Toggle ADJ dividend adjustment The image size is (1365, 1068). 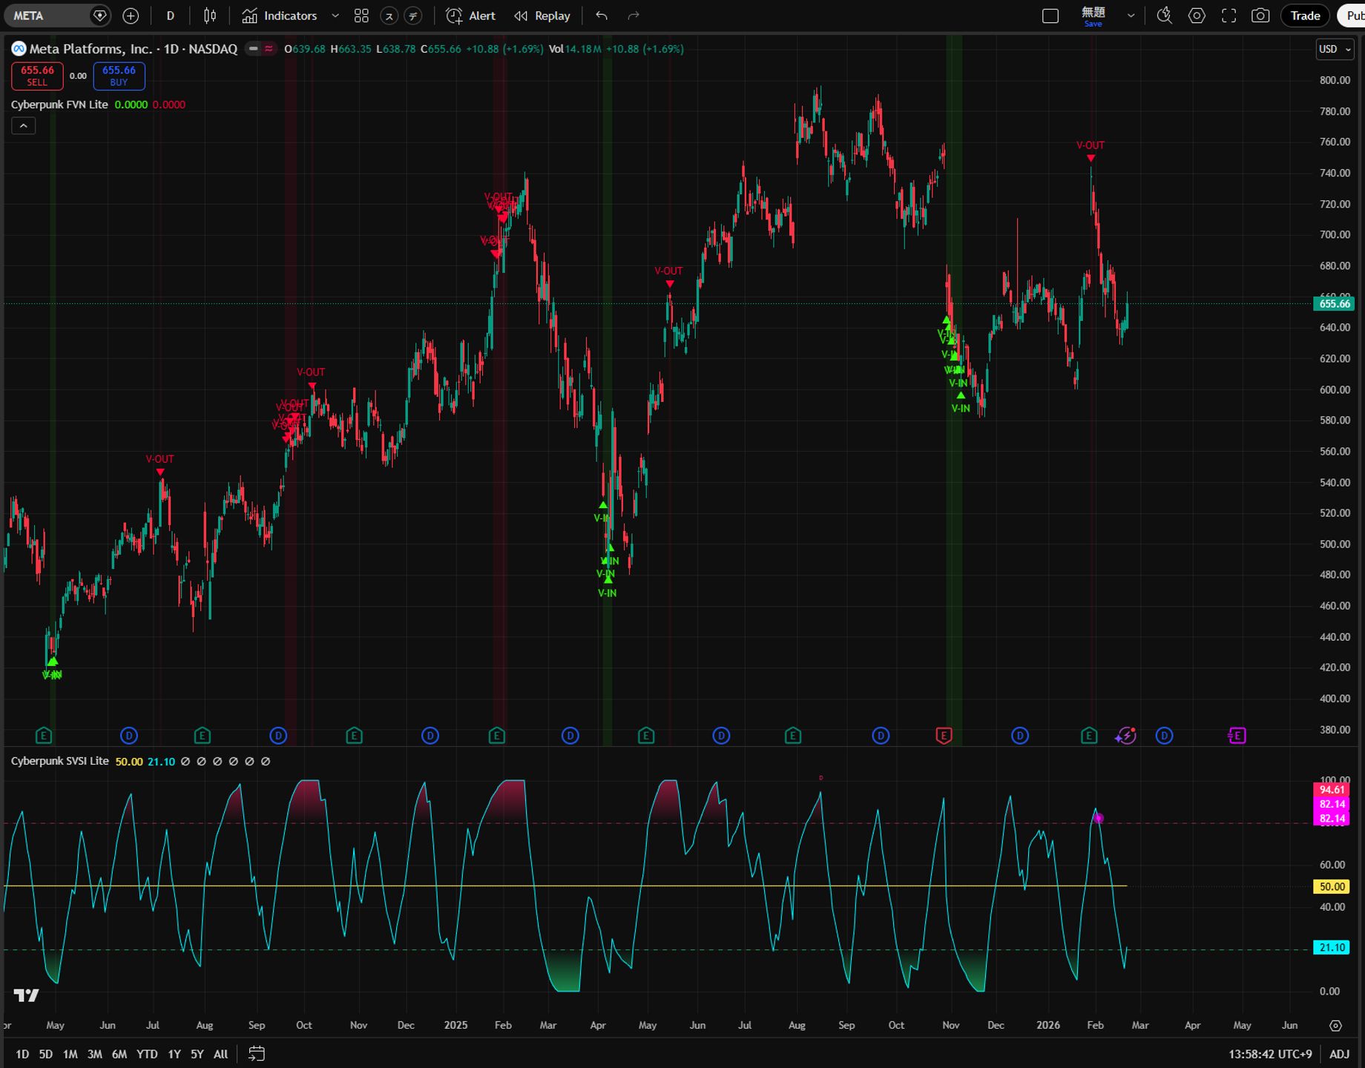(1339, 1054)
